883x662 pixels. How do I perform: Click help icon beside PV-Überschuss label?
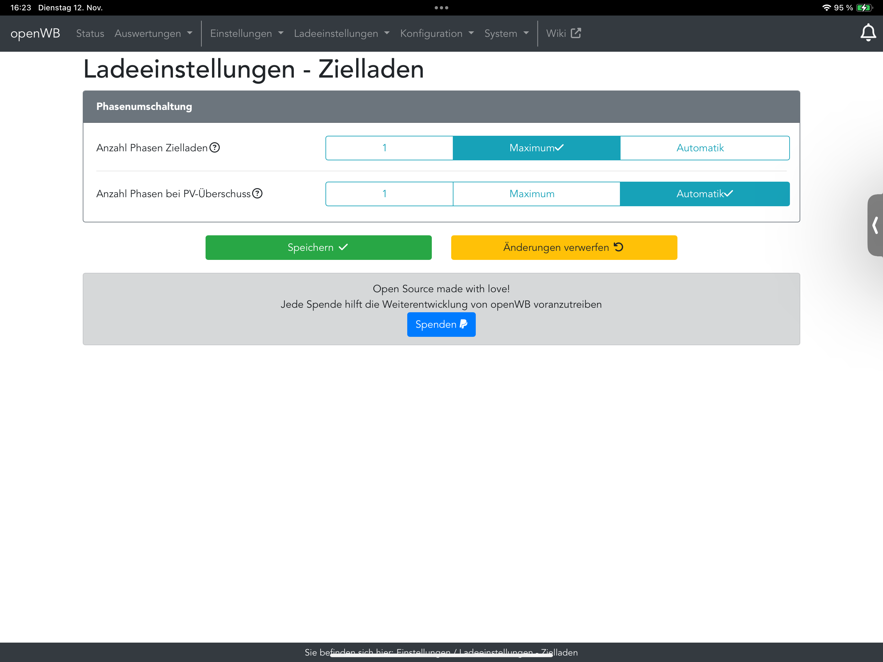pyautogui.click(x=258, y=194)
